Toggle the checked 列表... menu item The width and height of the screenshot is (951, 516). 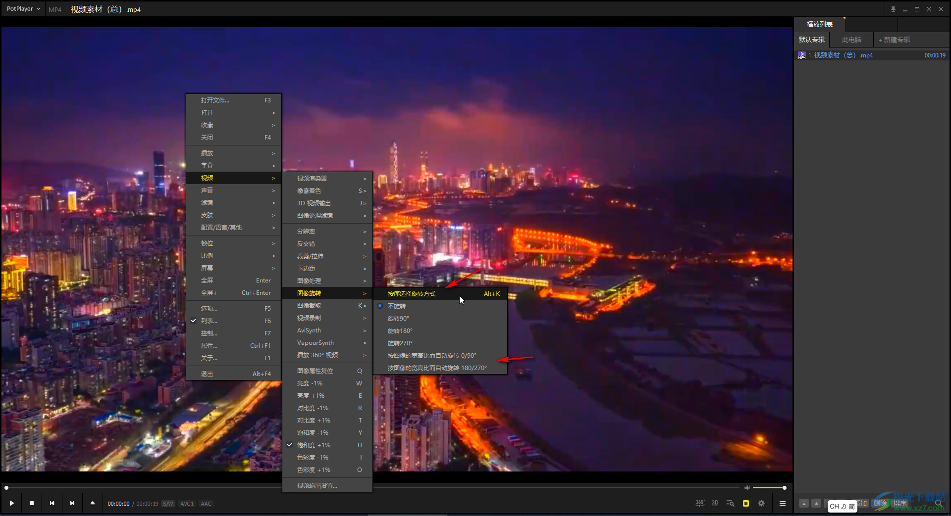point(209,321)
